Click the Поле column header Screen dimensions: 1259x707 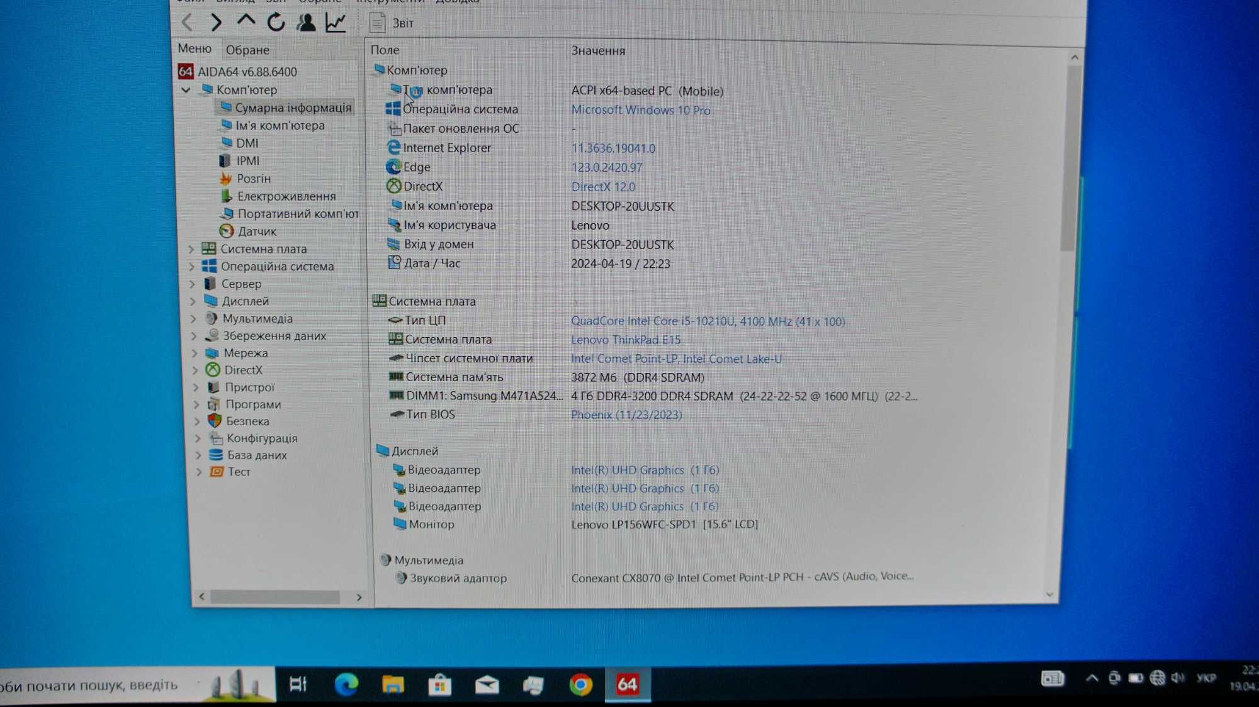pyautogui.click(x=385, y=50)
